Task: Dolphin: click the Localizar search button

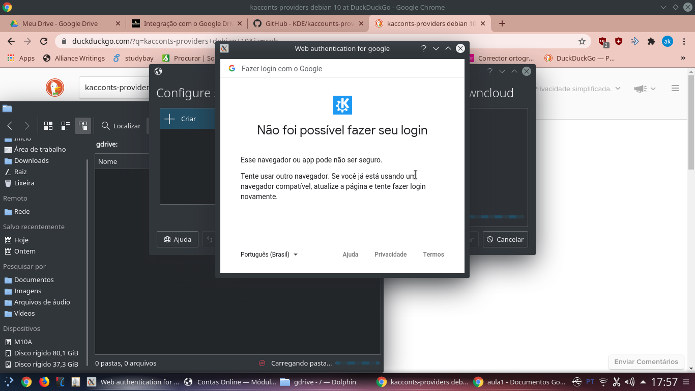Action: (121, 126)
